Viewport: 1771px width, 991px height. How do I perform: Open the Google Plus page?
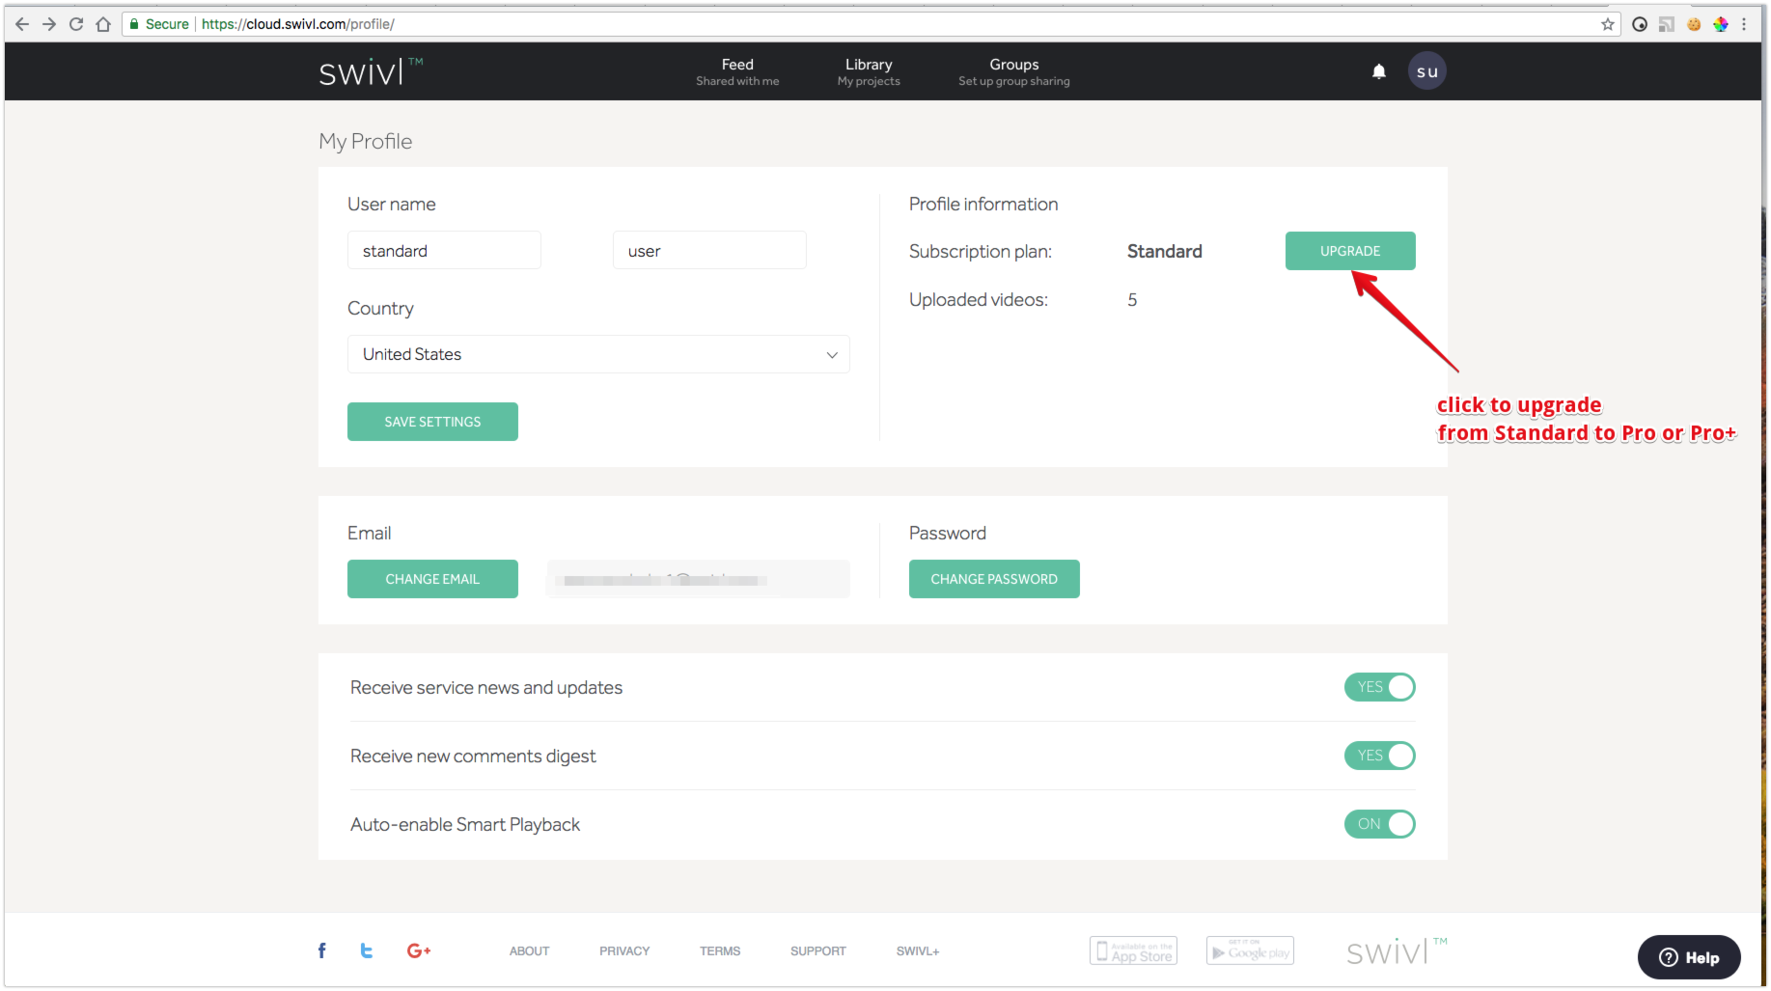click(419, 950)
